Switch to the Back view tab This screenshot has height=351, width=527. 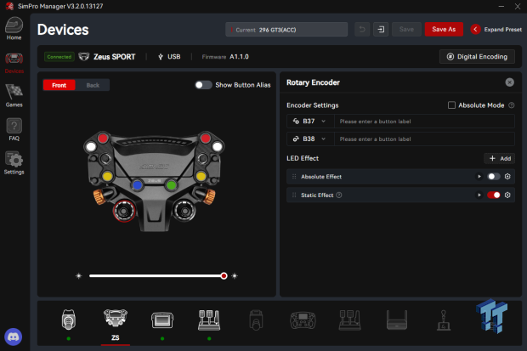coord(93,85)
